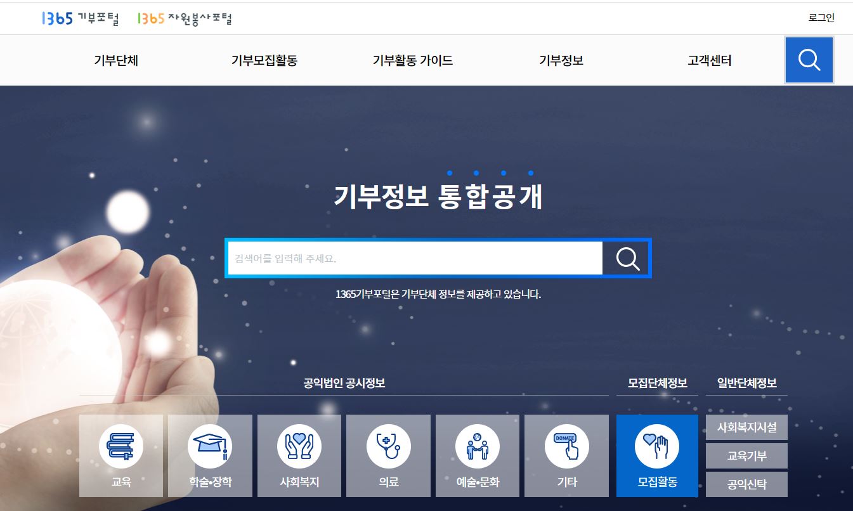Screen dimensions: 853x511
Task: Open the 사회복지시설 button
Action: pos(746,427)
